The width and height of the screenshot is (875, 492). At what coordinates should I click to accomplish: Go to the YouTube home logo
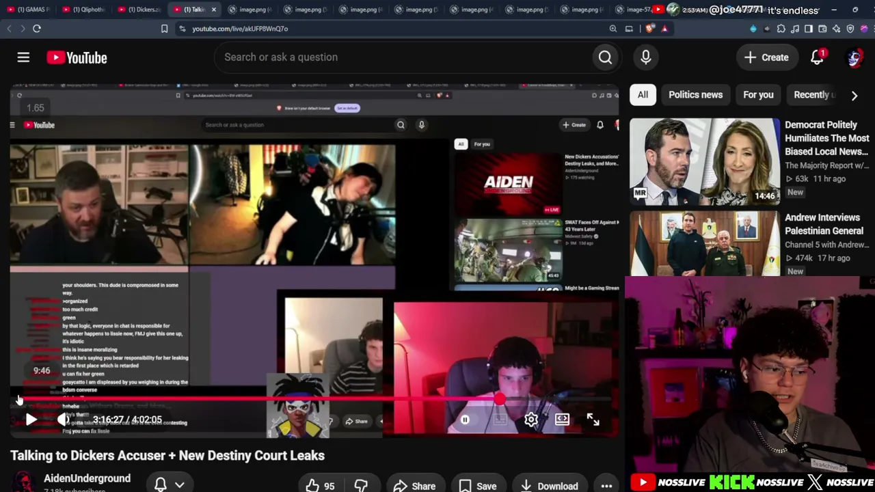tap(77, 57)
